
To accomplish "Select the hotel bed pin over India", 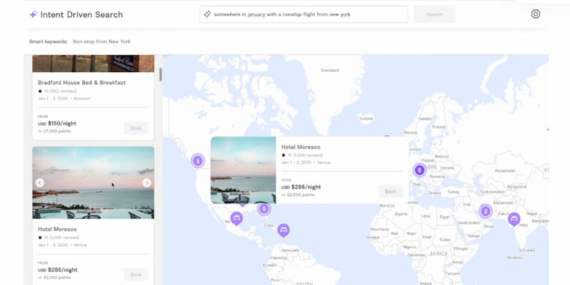I will click(514, 219).
